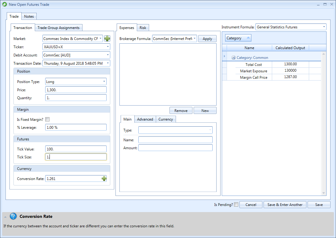Open the Currency expense tab
The height and width of the screenshot is (238, 336).
pyautogui.click(x=166, y=119)
